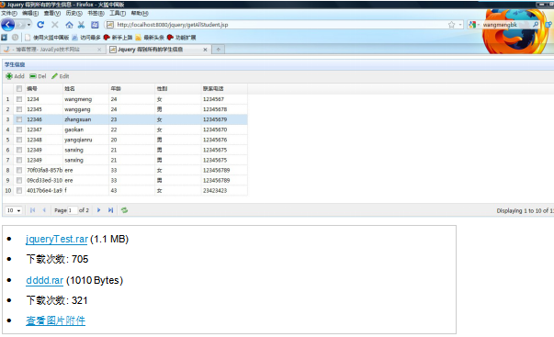The height and width of the screenshot is (337, 554).
Task: Open the 文件 menu
Action: coord(9,13)
